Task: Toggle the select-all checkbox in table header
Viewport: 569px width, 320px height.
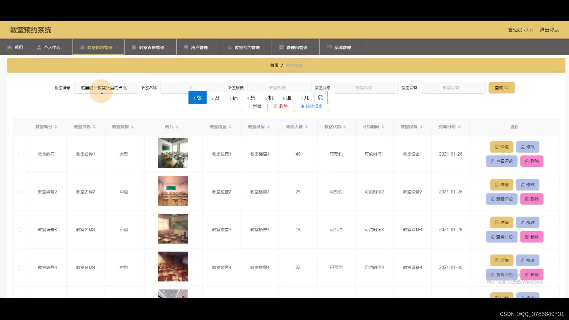Action: pos(21,127)
